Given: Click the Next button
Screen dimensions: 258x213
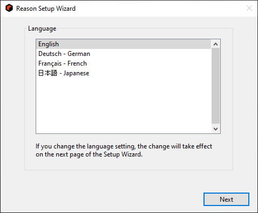Looking at the screenshot, I should 226,200.
